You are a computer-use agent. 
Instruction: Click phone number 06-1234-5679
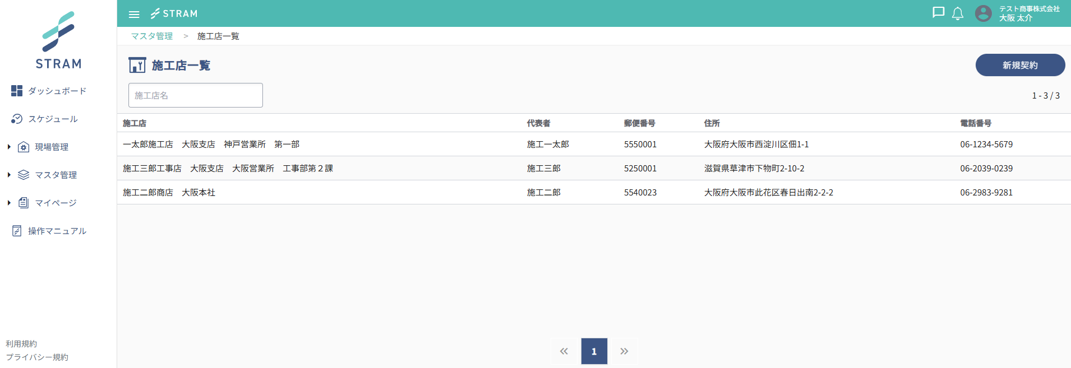click(x=986, y=144)
